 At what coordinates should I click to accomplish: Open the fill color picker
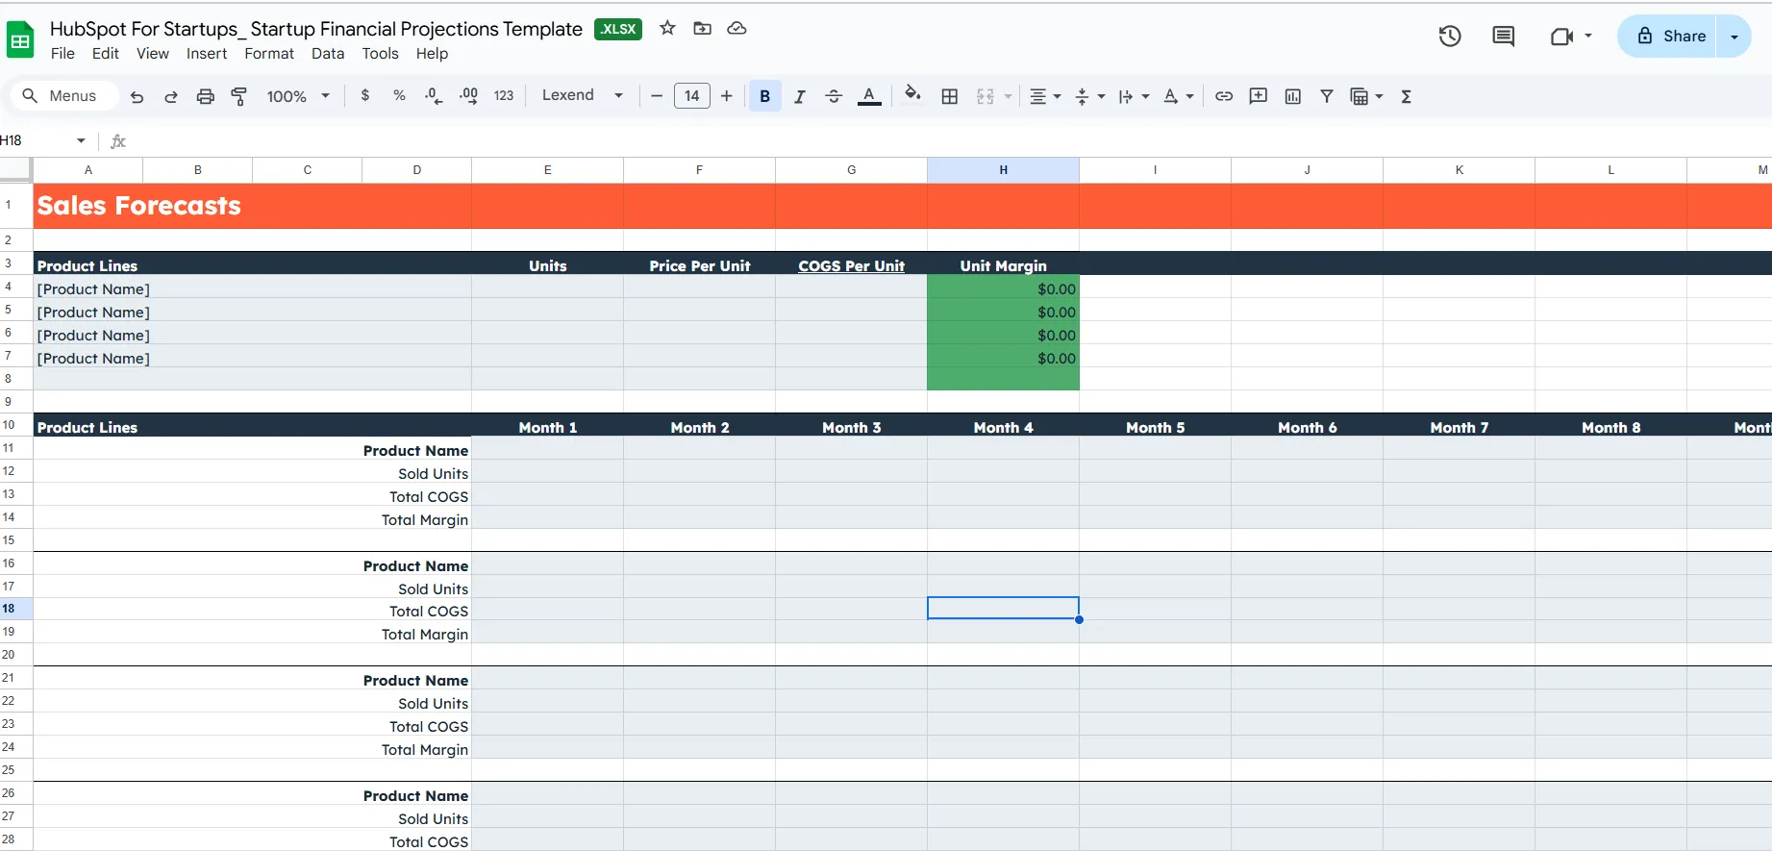point(912,94)
